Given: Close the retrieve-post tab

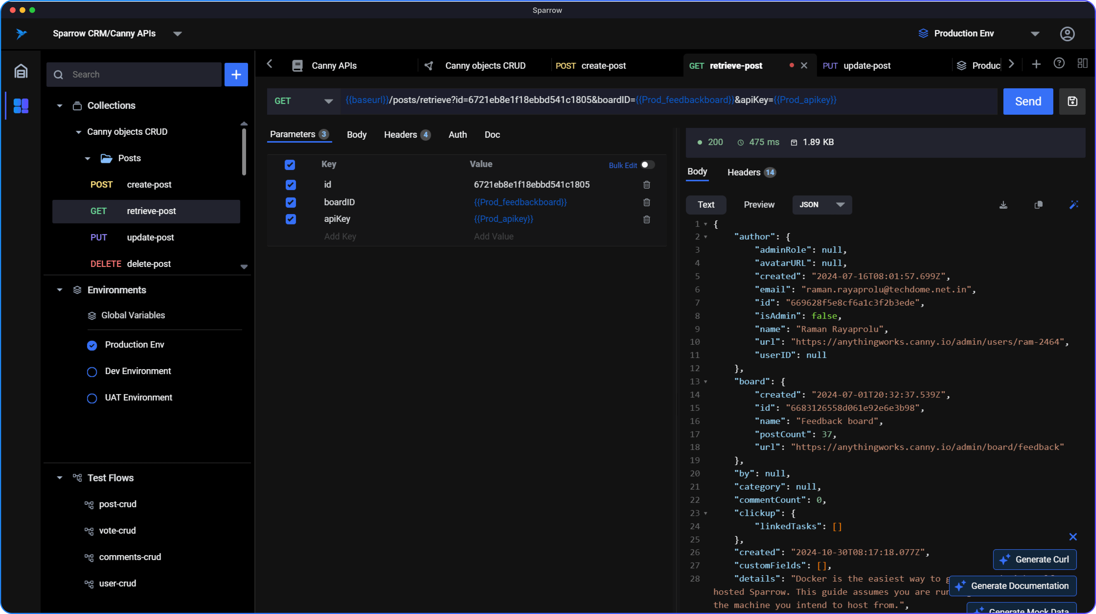Looking at the screenshot, I should (x=804, y=66).
